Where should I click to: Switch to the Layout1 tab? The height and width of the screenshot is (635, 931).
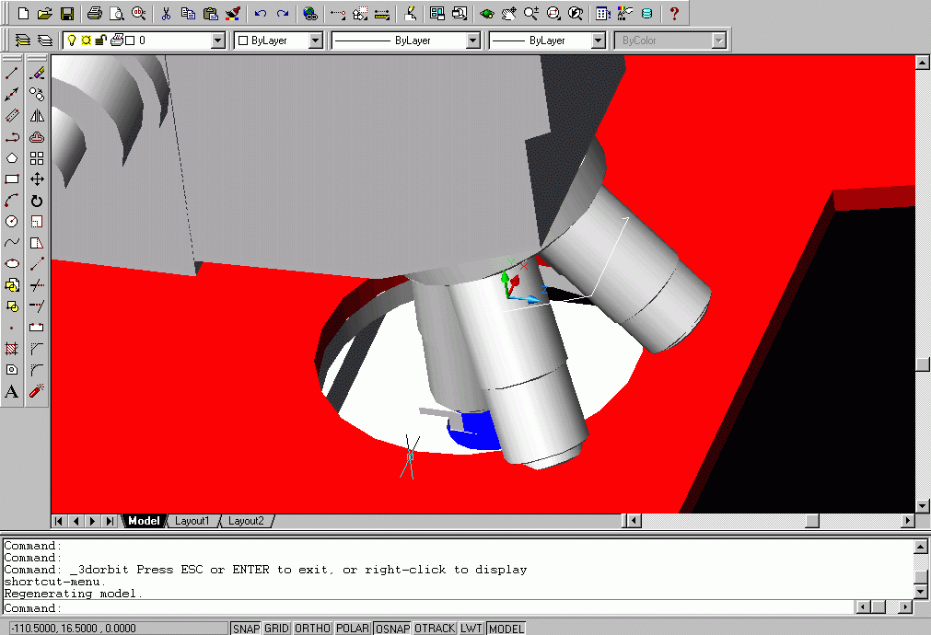[192, 521]
